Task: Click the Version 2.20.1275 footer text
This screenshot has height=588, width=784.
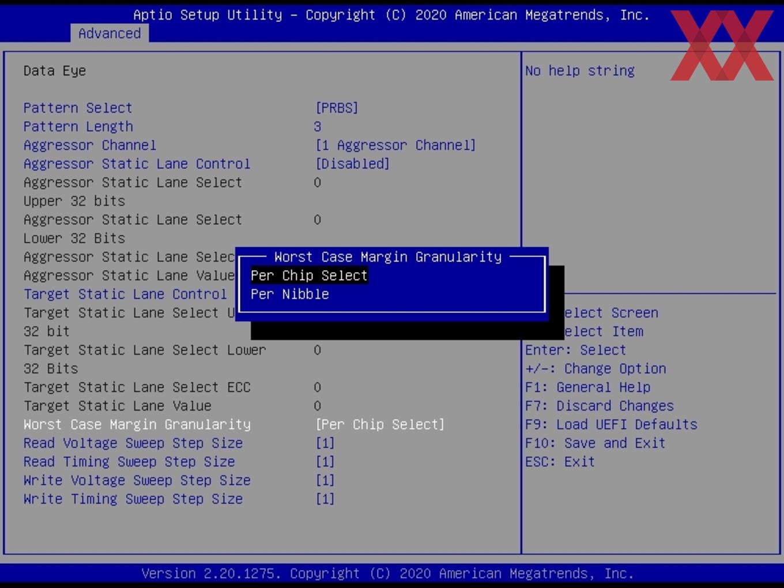Action: [x=387, y=574]
